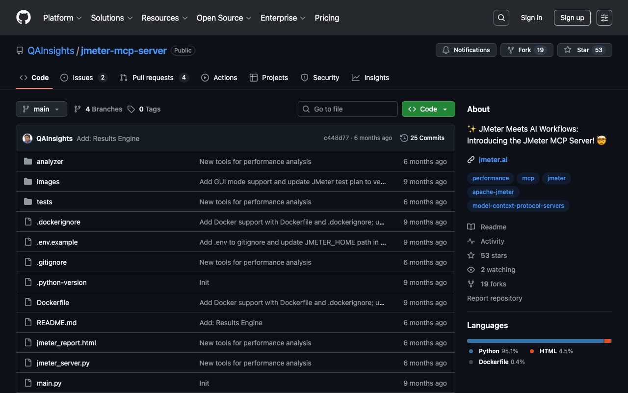
Task: Click the jmeter.ai link icon
Action: click(x=471, y=160)
